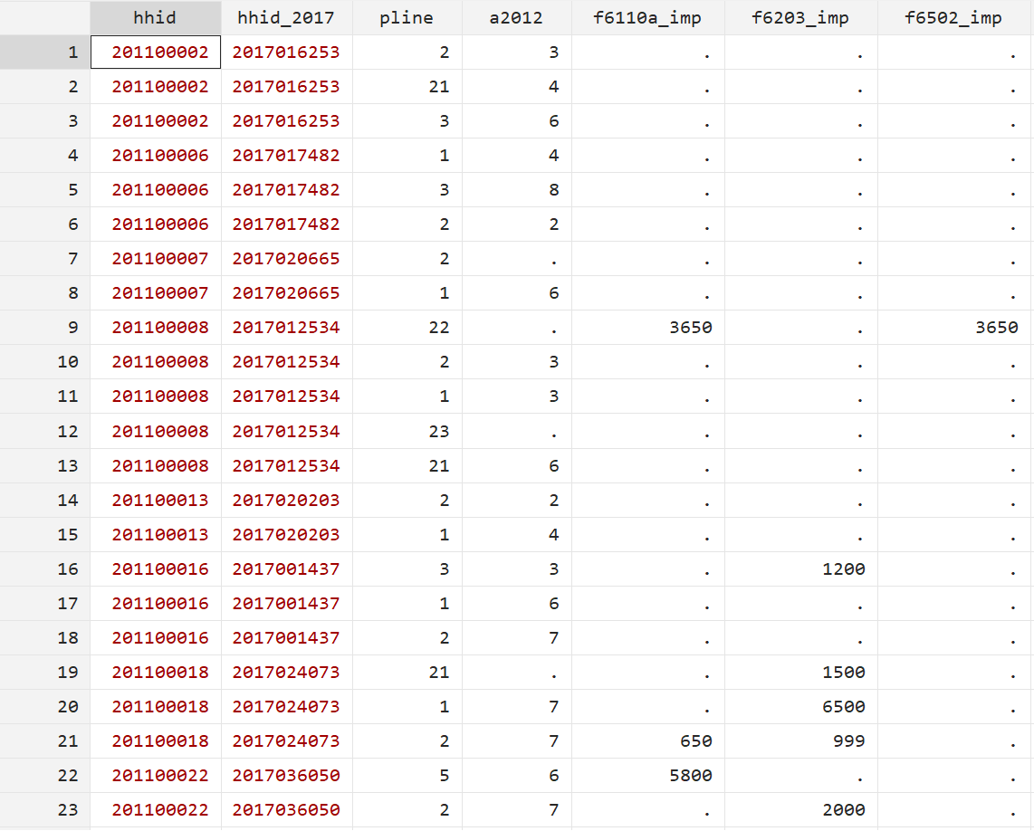Select the hhid_2017 column header
Screen dimensions: 1034x831
coord(286,17)
